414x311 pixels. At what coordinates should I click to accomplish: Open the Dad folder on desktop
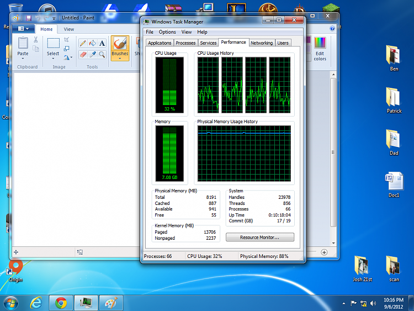point(394,143)
